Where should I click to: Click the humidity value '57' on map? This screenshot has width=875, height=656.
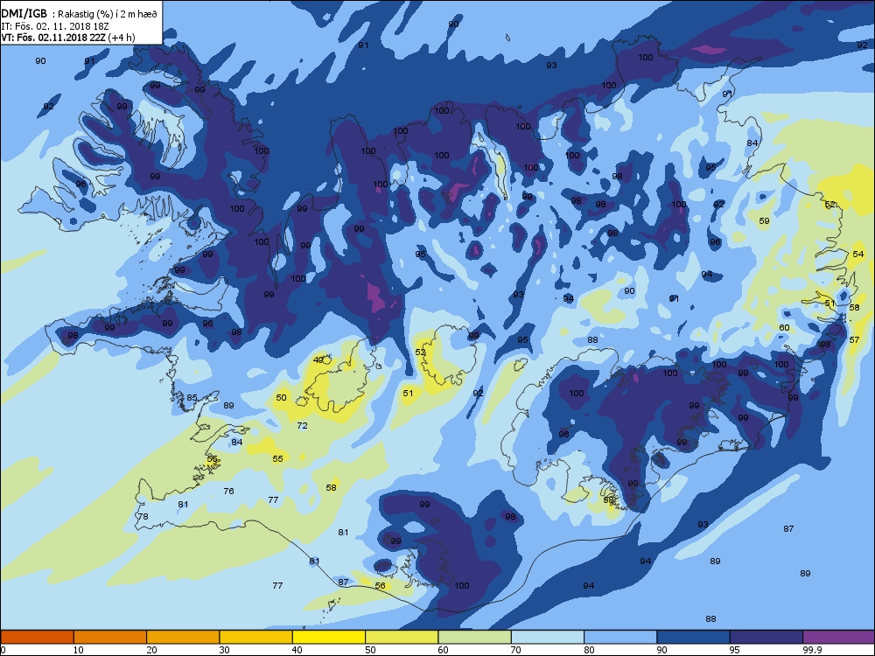(854, 339)
